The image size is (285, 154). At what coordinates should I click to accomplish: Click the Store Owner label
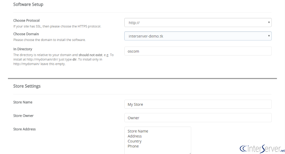[23, 116]
